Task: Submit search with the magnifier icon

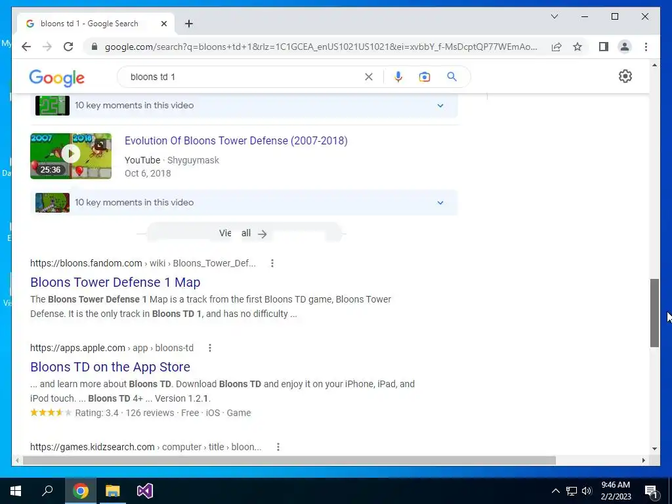Action: (x=451, y=77)
